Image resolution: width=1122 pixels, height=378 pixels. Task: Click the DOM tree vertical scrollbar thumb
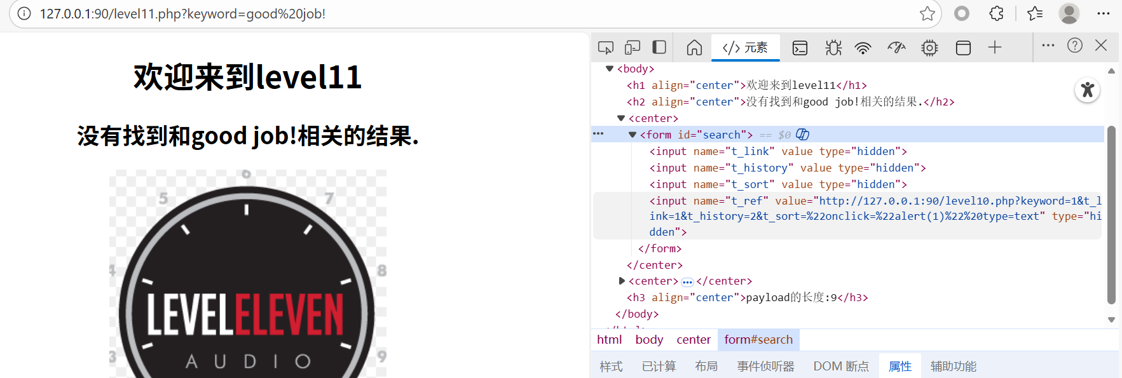[1111, 215]
